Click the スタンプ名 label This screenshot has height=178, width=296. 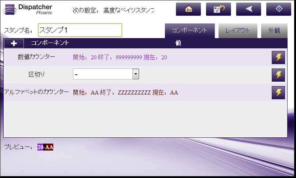(18, 30)
